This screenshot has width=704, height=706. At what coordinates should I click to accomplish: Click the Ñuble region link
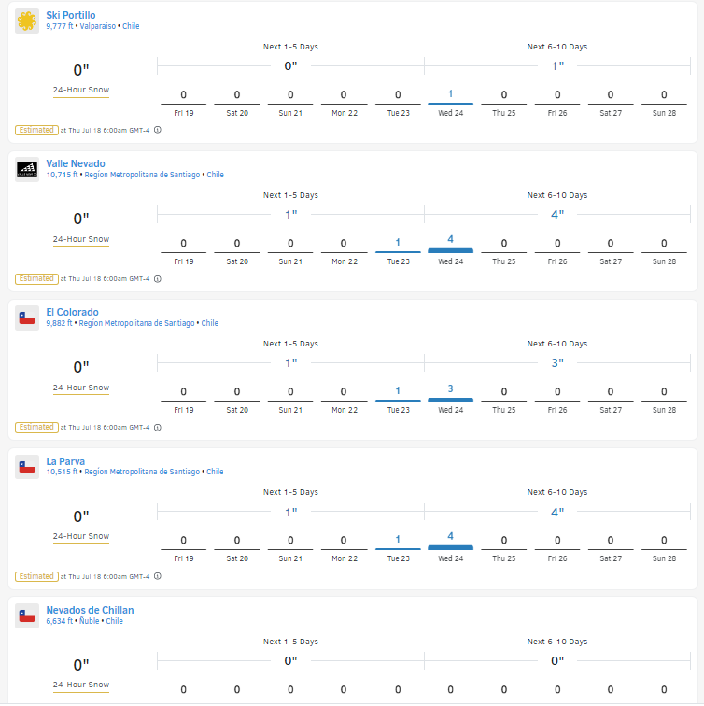89,621
